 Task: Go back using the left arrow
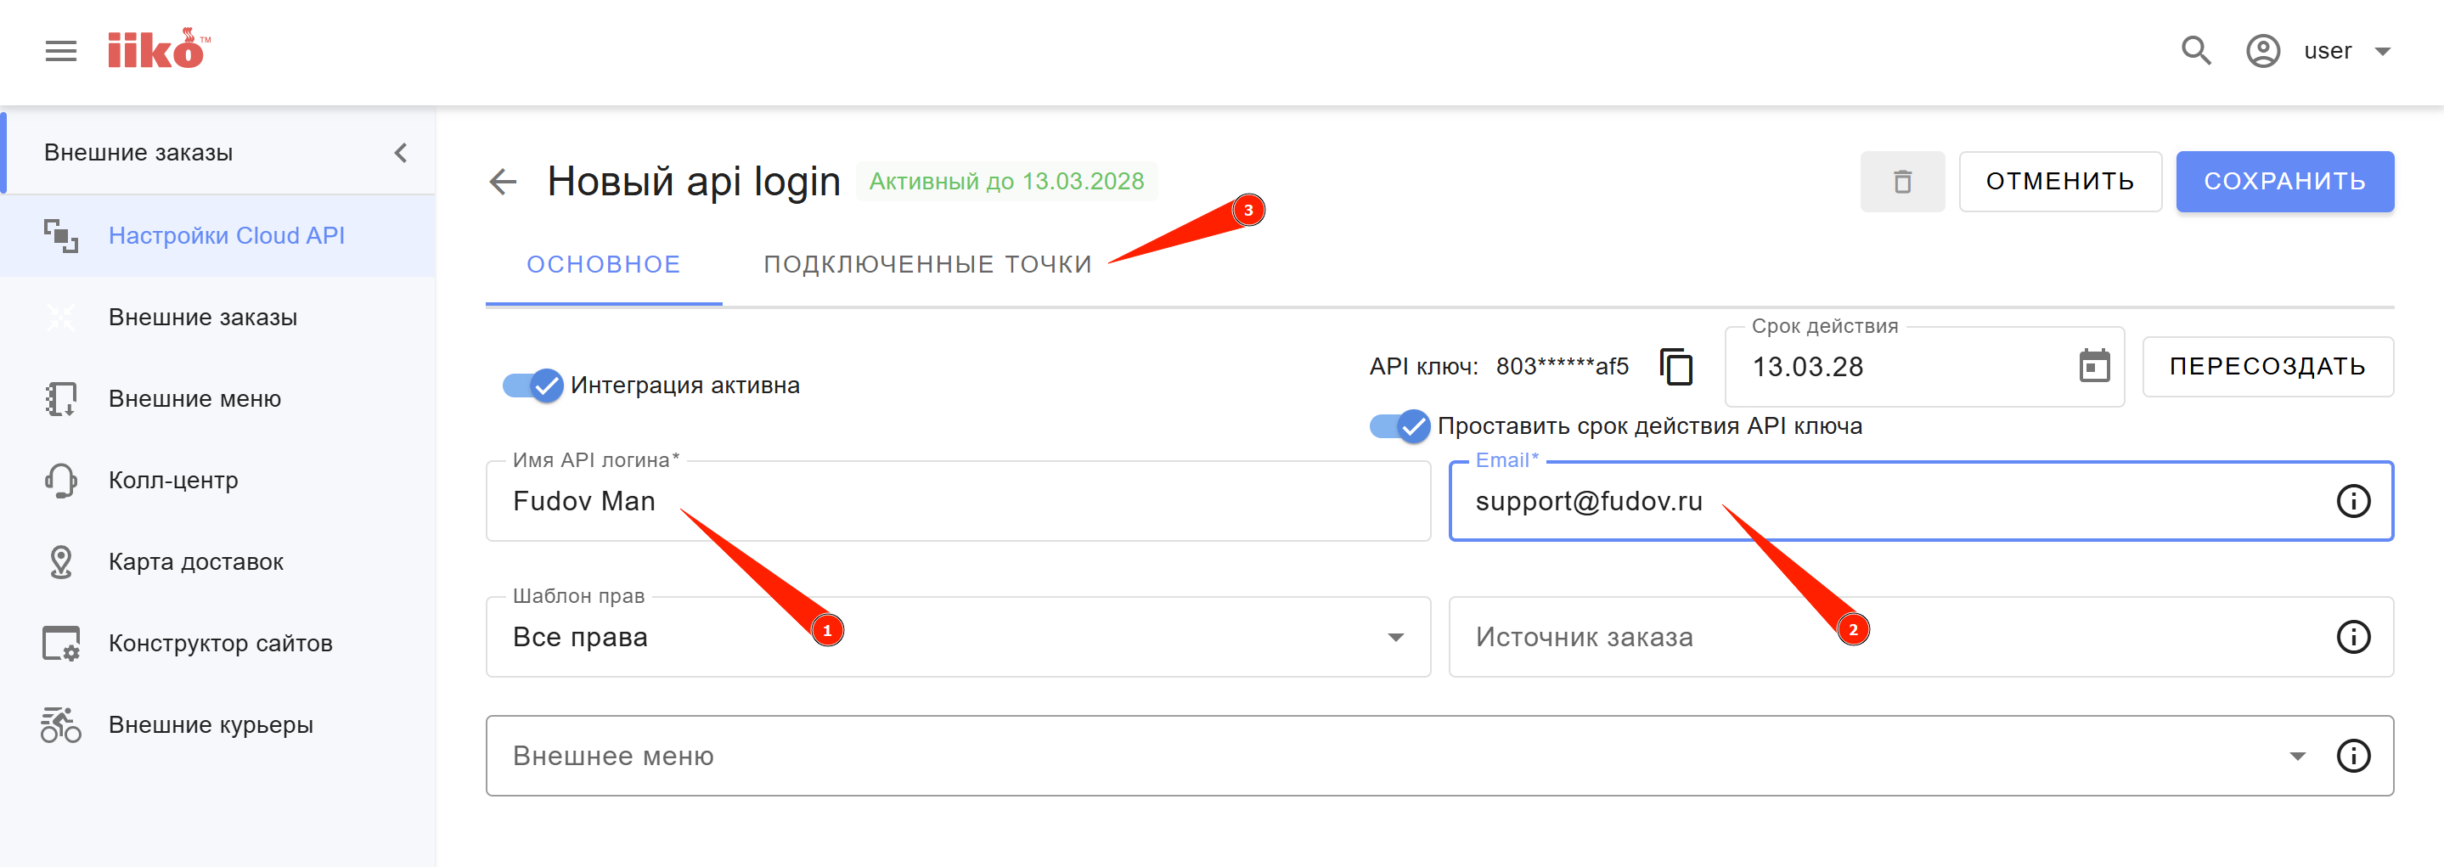click(x=503, y=181)
